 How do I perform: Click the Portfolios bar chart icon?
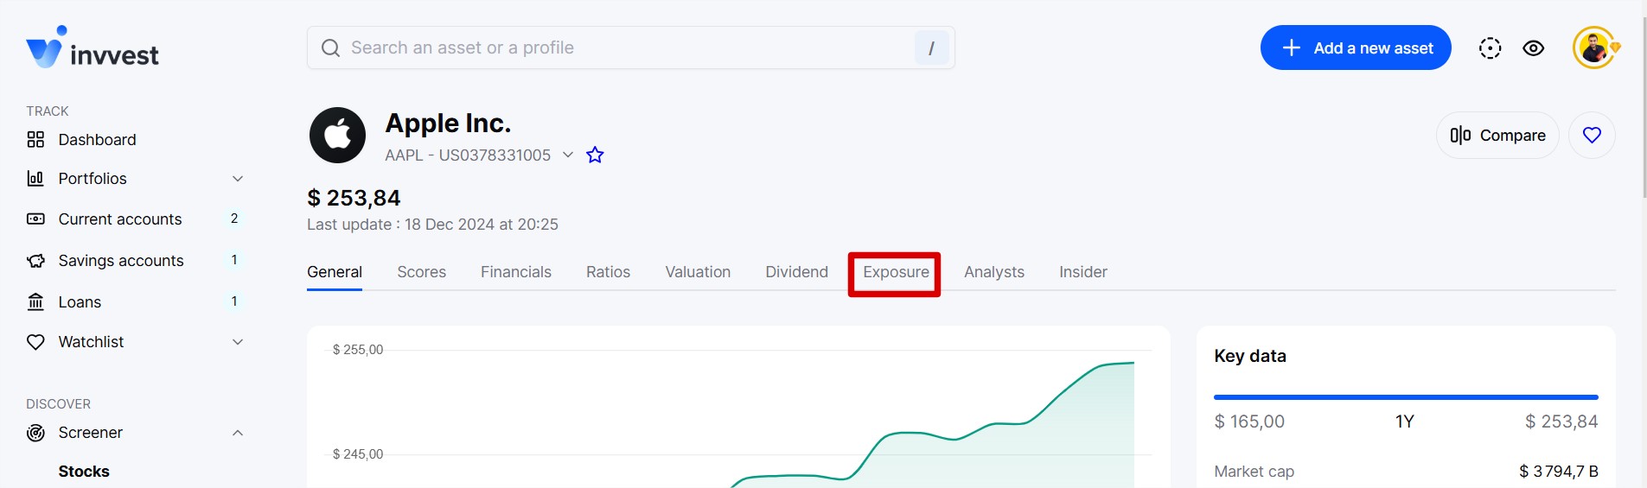(x=35, y=179)
